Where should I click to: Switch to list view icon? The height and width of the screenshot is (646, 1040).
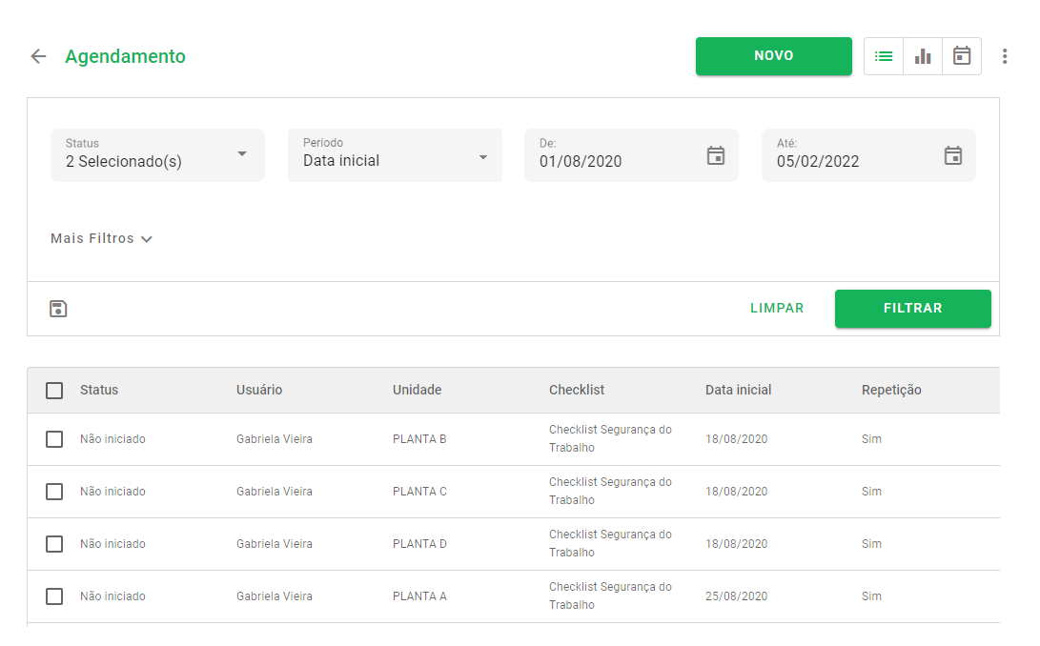[884, 56]
